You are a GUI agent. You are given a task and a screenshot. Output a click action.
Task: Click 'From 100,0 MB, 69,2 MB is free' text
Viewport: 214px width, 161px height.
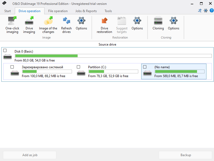[x=44, y=76]
